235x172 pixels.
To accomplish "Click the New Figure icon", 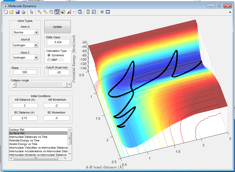I will 6,12.
